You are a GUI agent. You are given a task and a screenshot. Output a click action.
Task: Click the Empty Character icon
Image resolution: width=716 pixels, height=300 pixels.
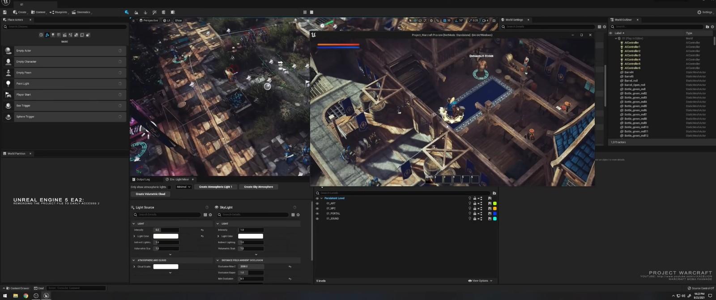click(8, 61)
